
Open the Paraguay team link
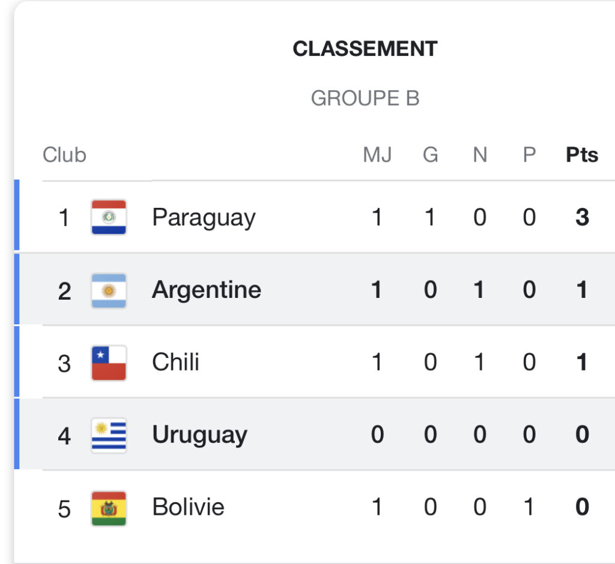pyautogui.click(x=204, y=218)
